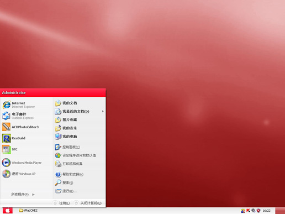
Task: Open the Search magnifier icon
Action: click(58, 182)
